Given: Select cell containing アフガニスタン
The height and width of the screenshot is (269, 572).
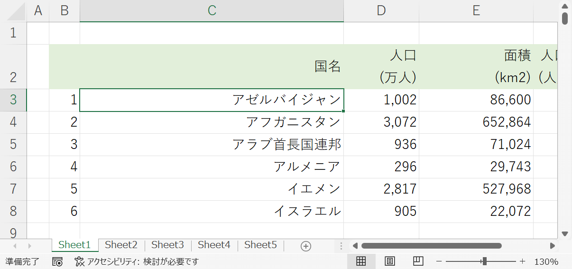Looking at the screenshot, I should point(212,122).
